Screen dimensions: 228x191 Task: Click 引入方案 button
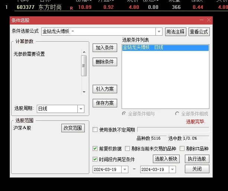click(x=105, y=89)
